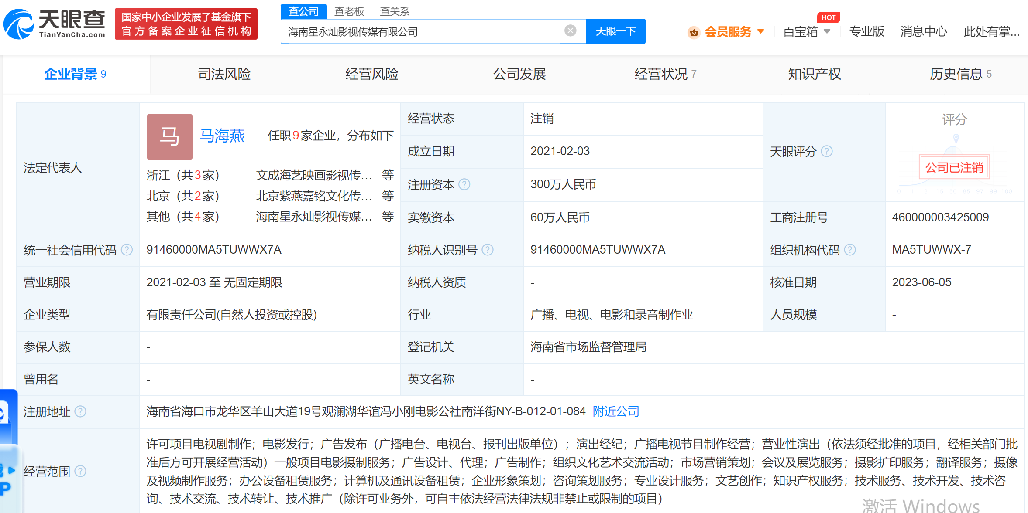The height and width of the screenshot is (513, 1028).
Task: Expand 浙江 companies list via 等
Action: 388,175
